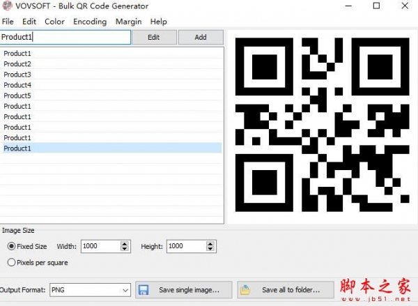
Task: Click the Product1 text input field
Action: [x=65, y=37]
